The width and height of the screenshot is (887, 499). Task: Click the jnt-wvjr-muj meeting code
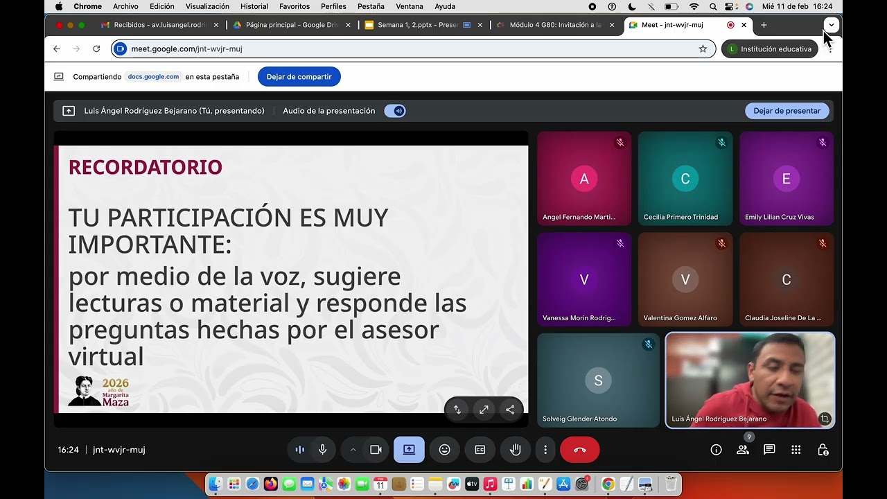point(119,450)
